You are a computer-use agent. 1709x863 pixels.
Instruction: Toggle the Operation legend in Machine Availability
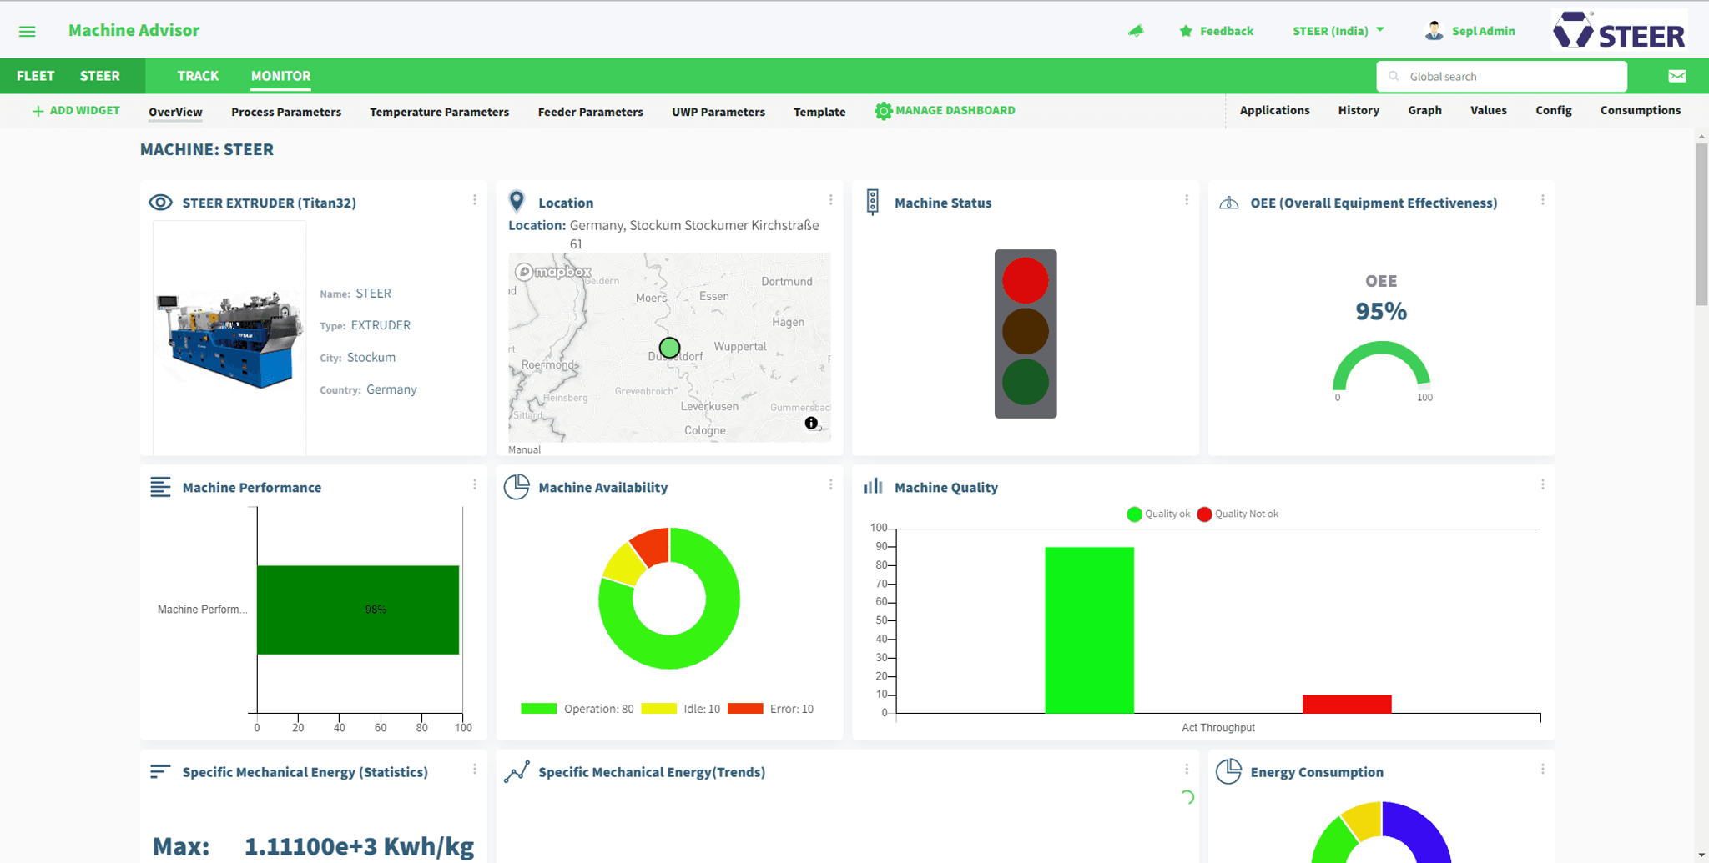tap(577, 709)
